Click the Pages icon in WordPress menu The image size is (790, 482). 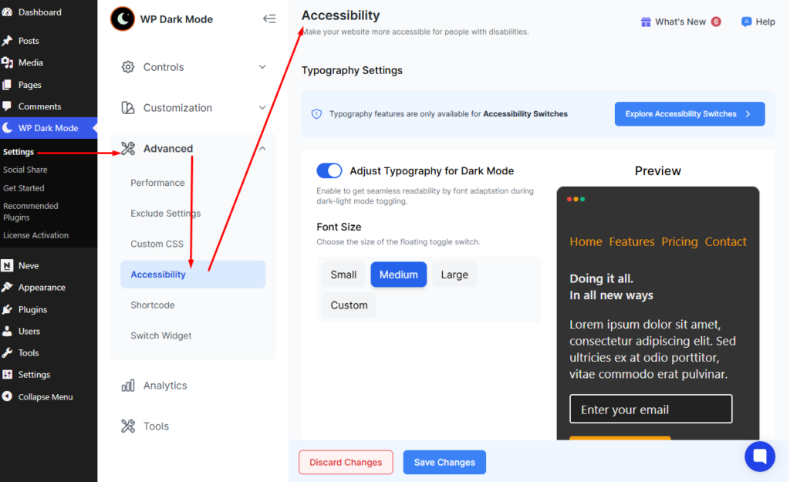[x=7, y=85]
